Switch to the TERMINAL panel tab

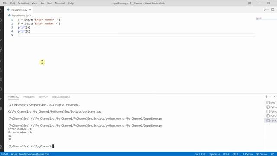[x=13, y=97]
